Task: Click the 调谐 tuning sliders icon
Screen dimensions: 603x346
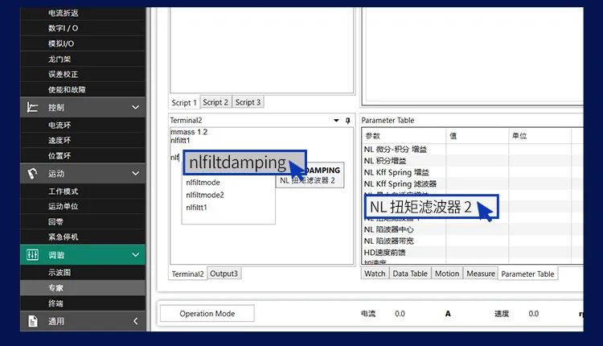Action: [32, 255]
